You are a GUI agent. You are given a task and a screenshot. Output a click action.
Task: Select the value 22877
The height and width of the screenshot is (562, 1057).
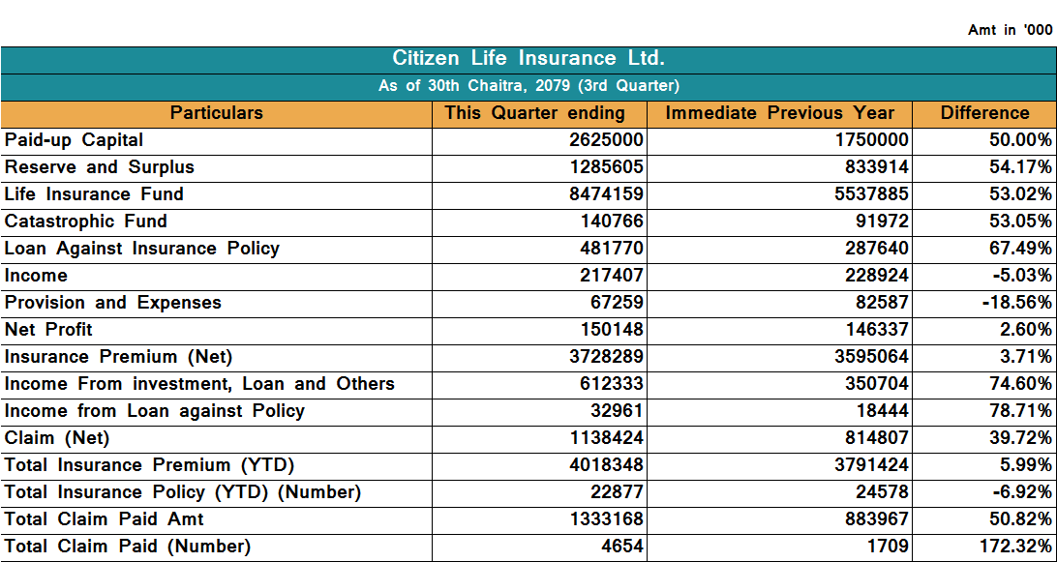tap(617, 492)
